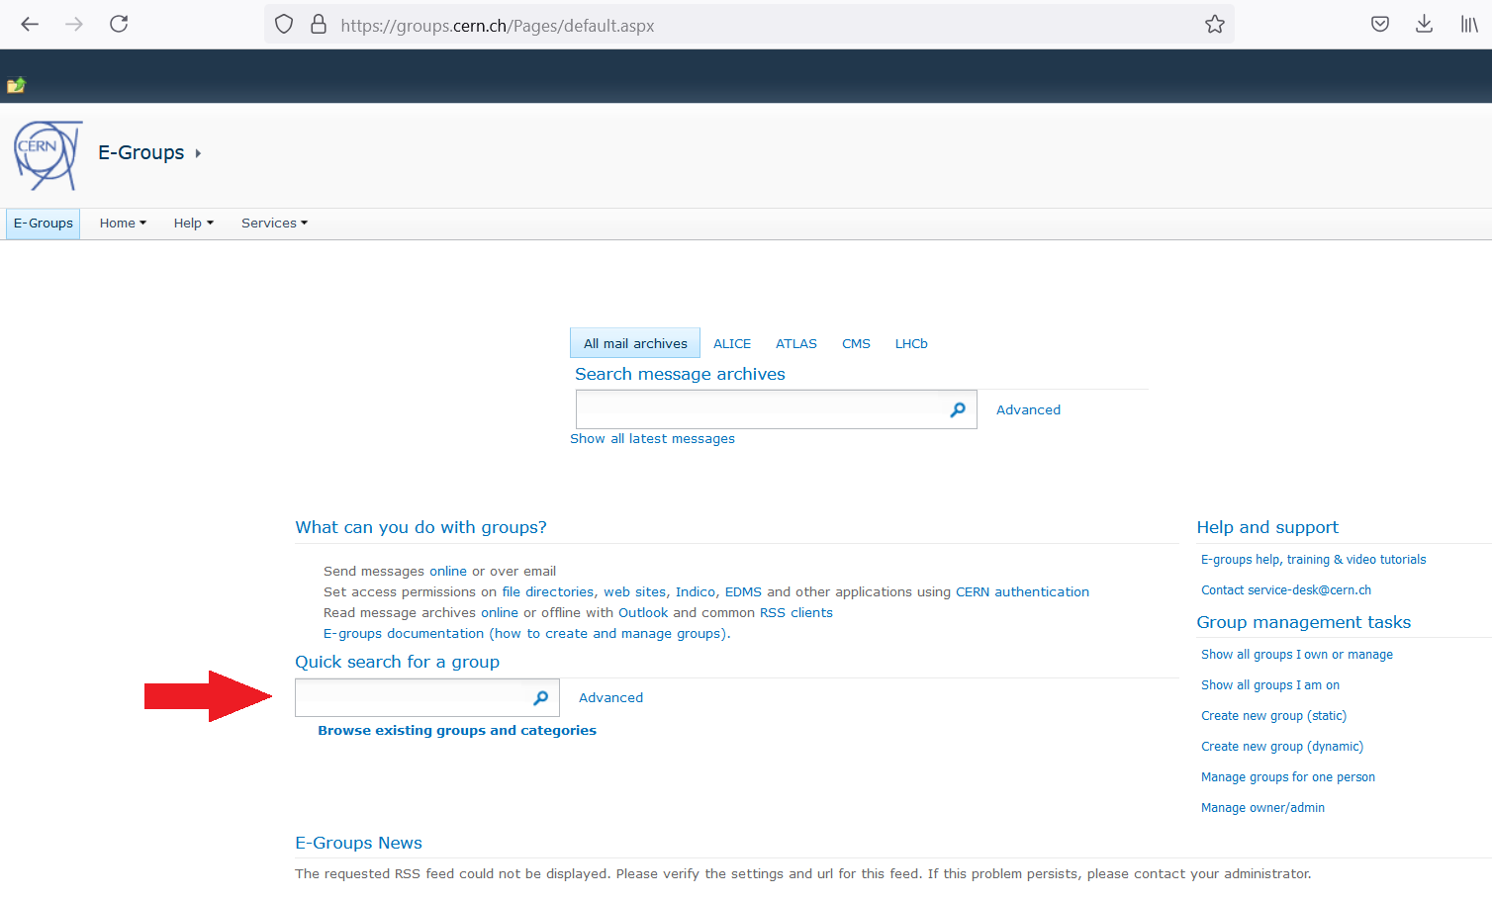Bookmark this page with the star icon

1215,25
